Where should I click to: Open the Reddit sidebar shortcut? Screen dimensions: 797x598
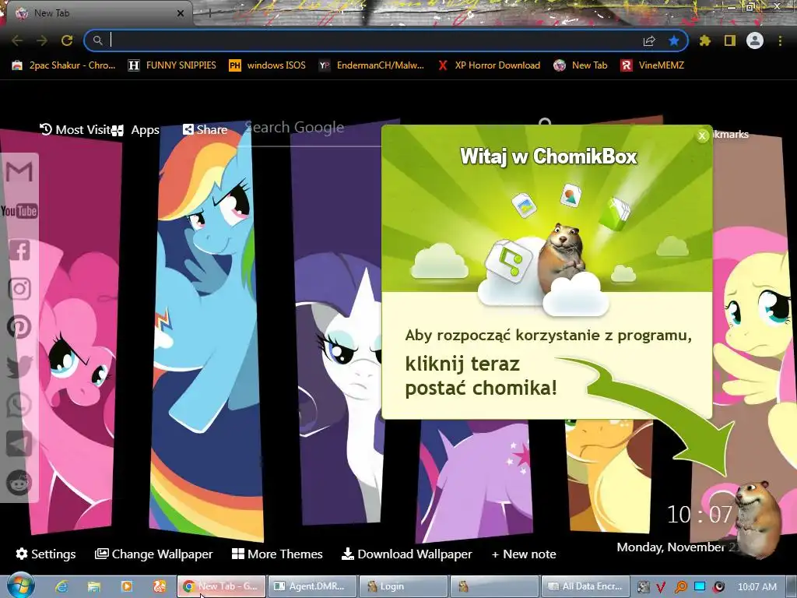[19, 483]
